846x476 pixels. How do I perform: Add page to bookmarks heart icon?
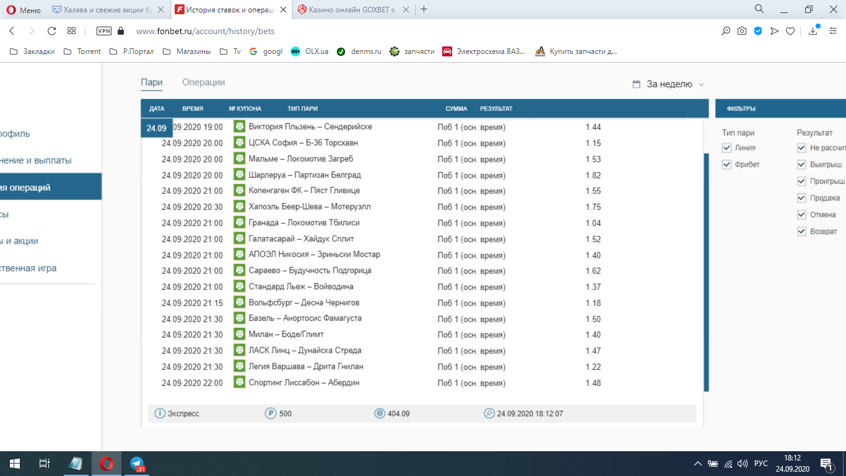[x=790, y=31]
